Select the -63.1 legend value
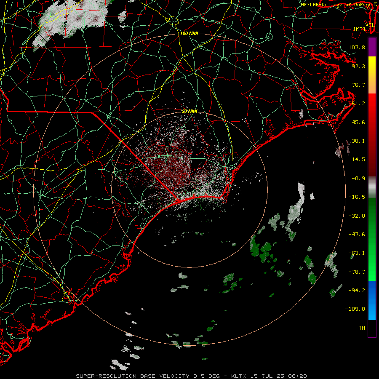 [357, 253]
